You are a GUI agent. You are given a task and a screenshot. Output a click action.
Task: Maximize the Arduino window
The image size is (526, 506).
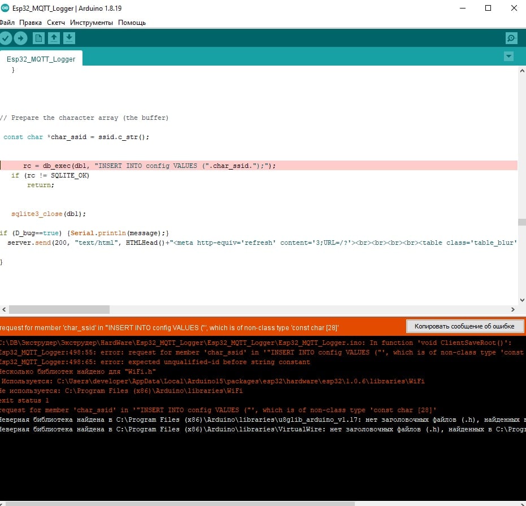click(488, 8)
